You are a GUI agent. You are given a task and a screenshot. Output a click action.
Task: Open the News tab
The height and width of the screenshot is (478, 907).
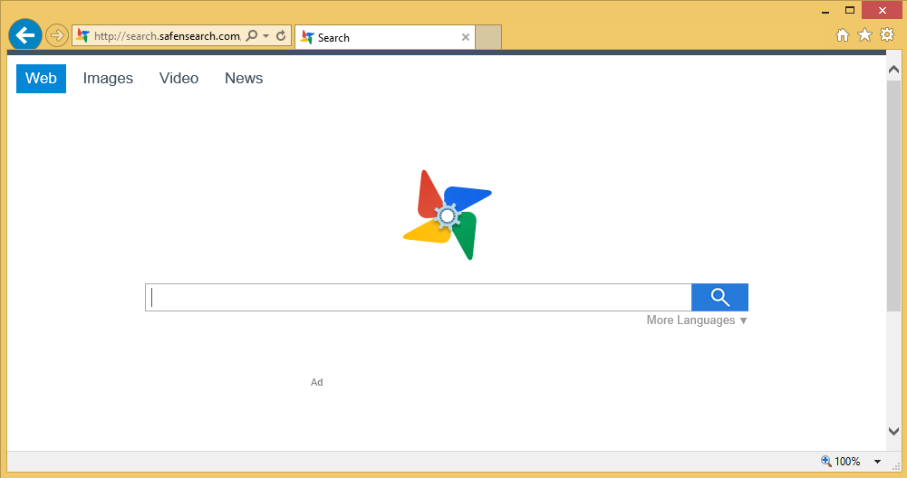click(244, 79)
